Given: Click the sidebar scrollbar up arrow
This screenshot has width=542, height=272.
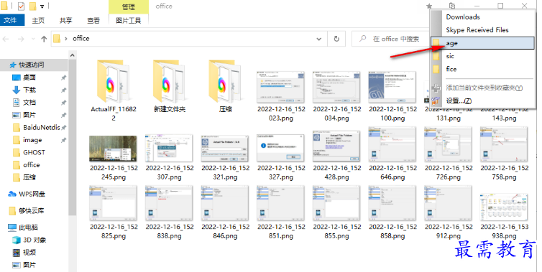Looking at the screenshot, I should (73, 55).
